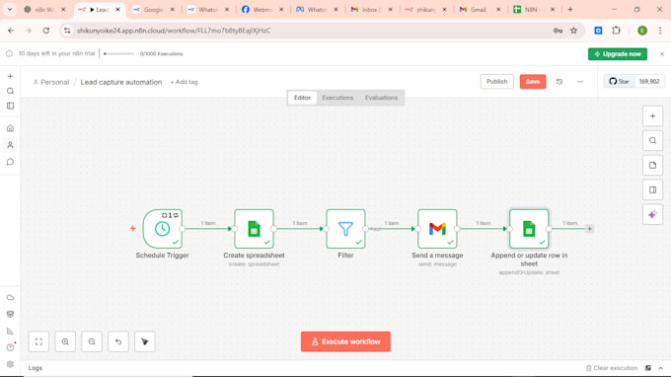Click the tidy up nodes button
The width and height of the screenshot is (671, 377).
(145, 341)
